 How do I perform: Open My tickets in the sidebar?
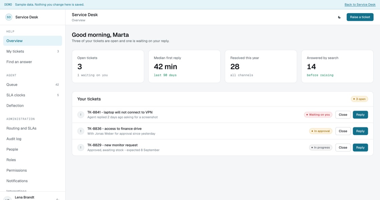tap(33, 51)
